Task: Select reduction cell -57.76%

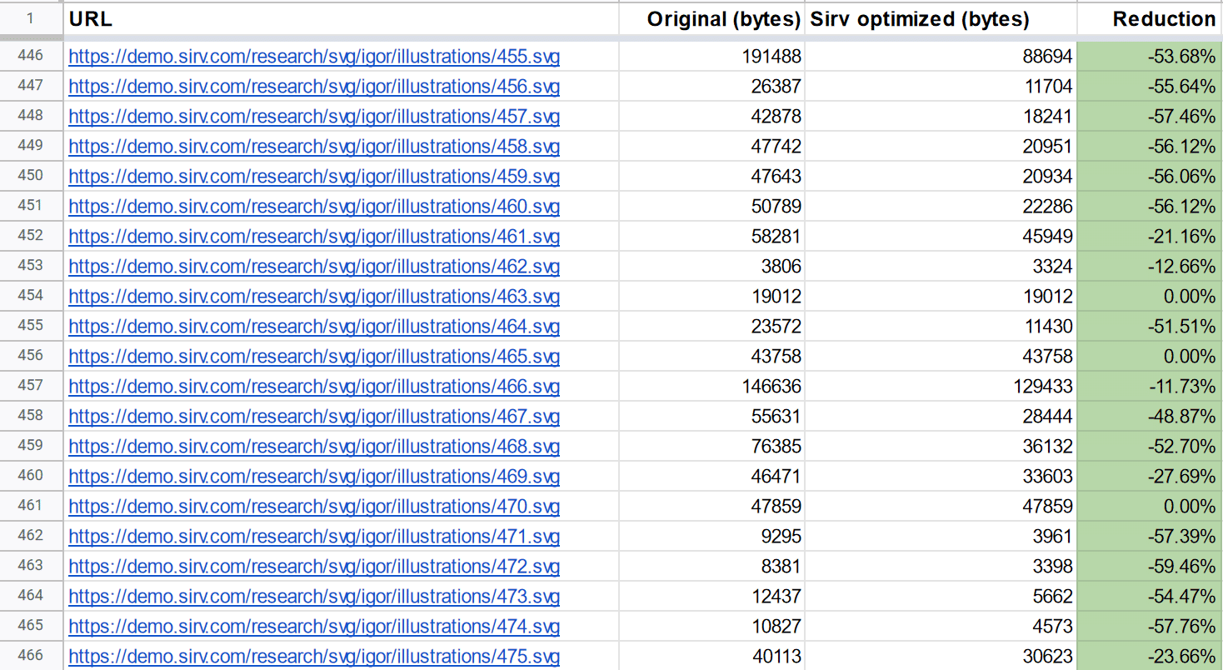Action: coord(1150,627)
